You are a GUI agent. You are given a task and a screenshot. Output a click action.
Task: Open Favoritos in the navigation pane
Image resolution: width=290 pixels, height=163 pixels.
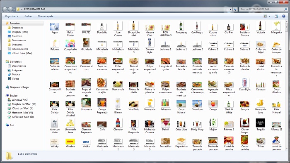[15, 24]
